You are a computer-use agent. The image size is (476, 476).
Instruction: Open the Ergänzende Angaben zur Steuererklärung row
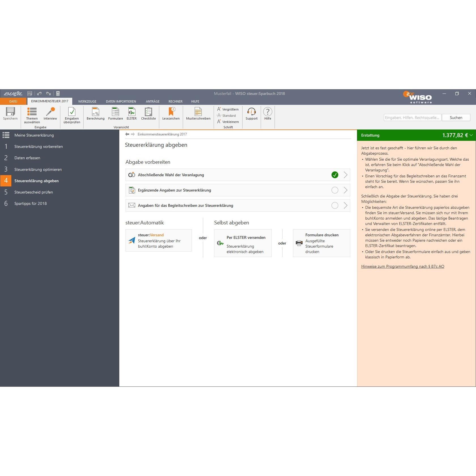[x=238, y=190]
